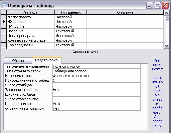Image resolution: width=171 pixels, height=133 pixels.
Task: Switch to the Общие tab
Action: pyautogui.click(x=18, y=61)
